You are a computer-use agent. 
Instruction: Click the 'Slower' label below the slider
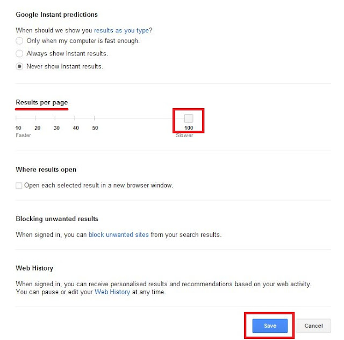[x=184, y=136]
